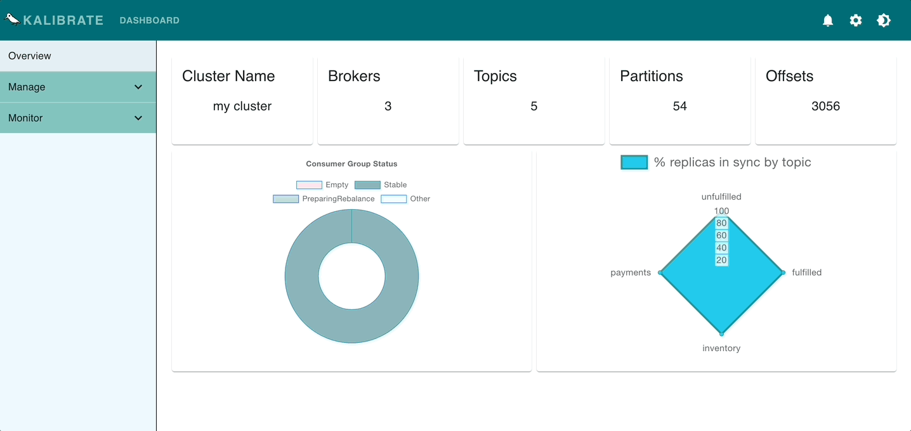This screenshot has height=431, width=911.
Task: Click the Brokers count card
Action: 388,101
